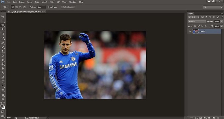The image size is (224, 119).
Task: Select the Healing Brush tool
Action: pos(3,43)
